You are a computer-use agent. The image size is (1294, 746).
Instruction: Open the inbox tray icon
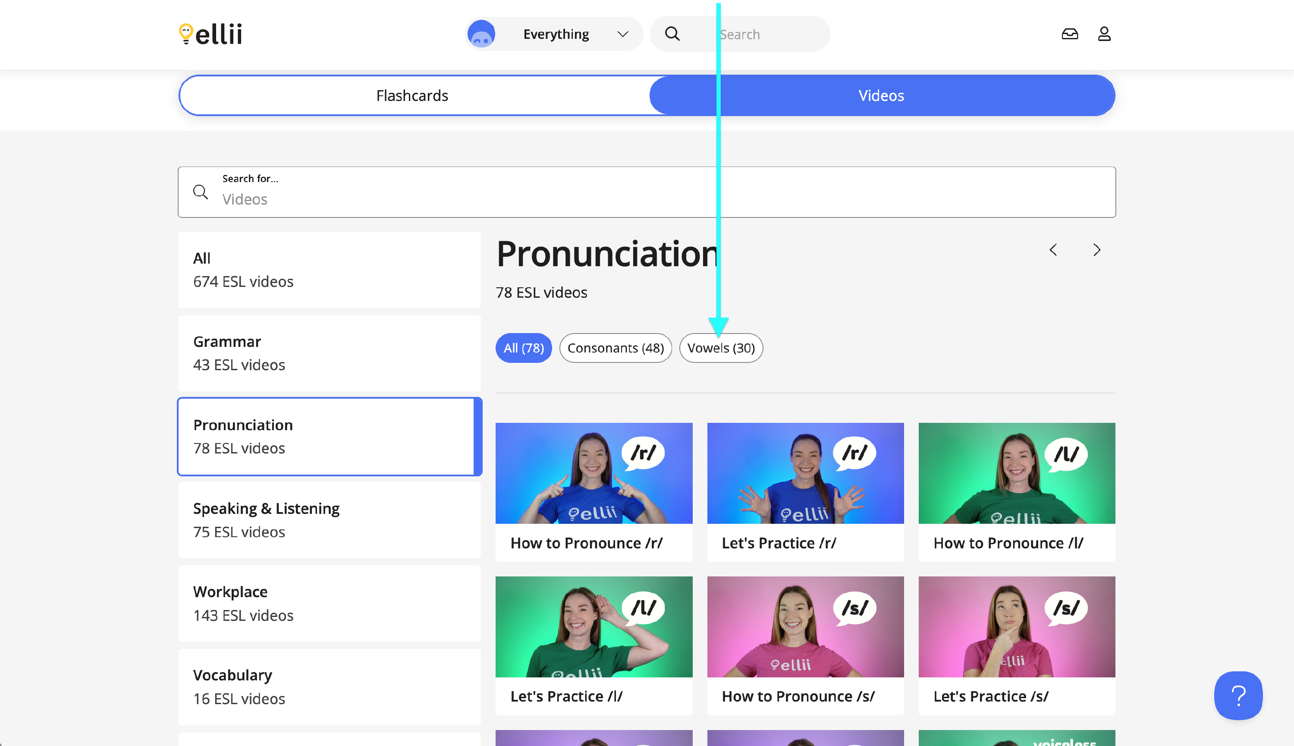coord(1069,34)
